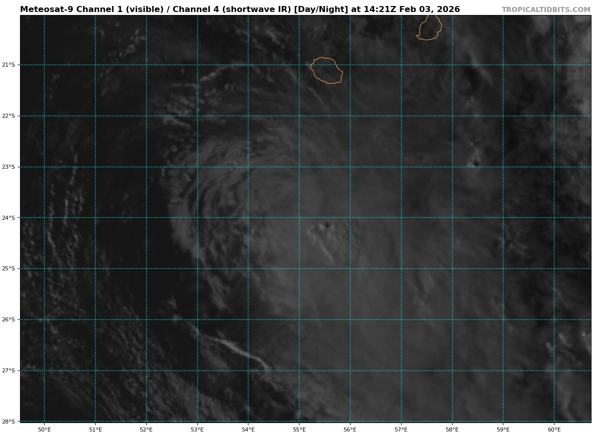Click the 52°E longitude label
601x434 pixels.
click(x=146, y=429)
